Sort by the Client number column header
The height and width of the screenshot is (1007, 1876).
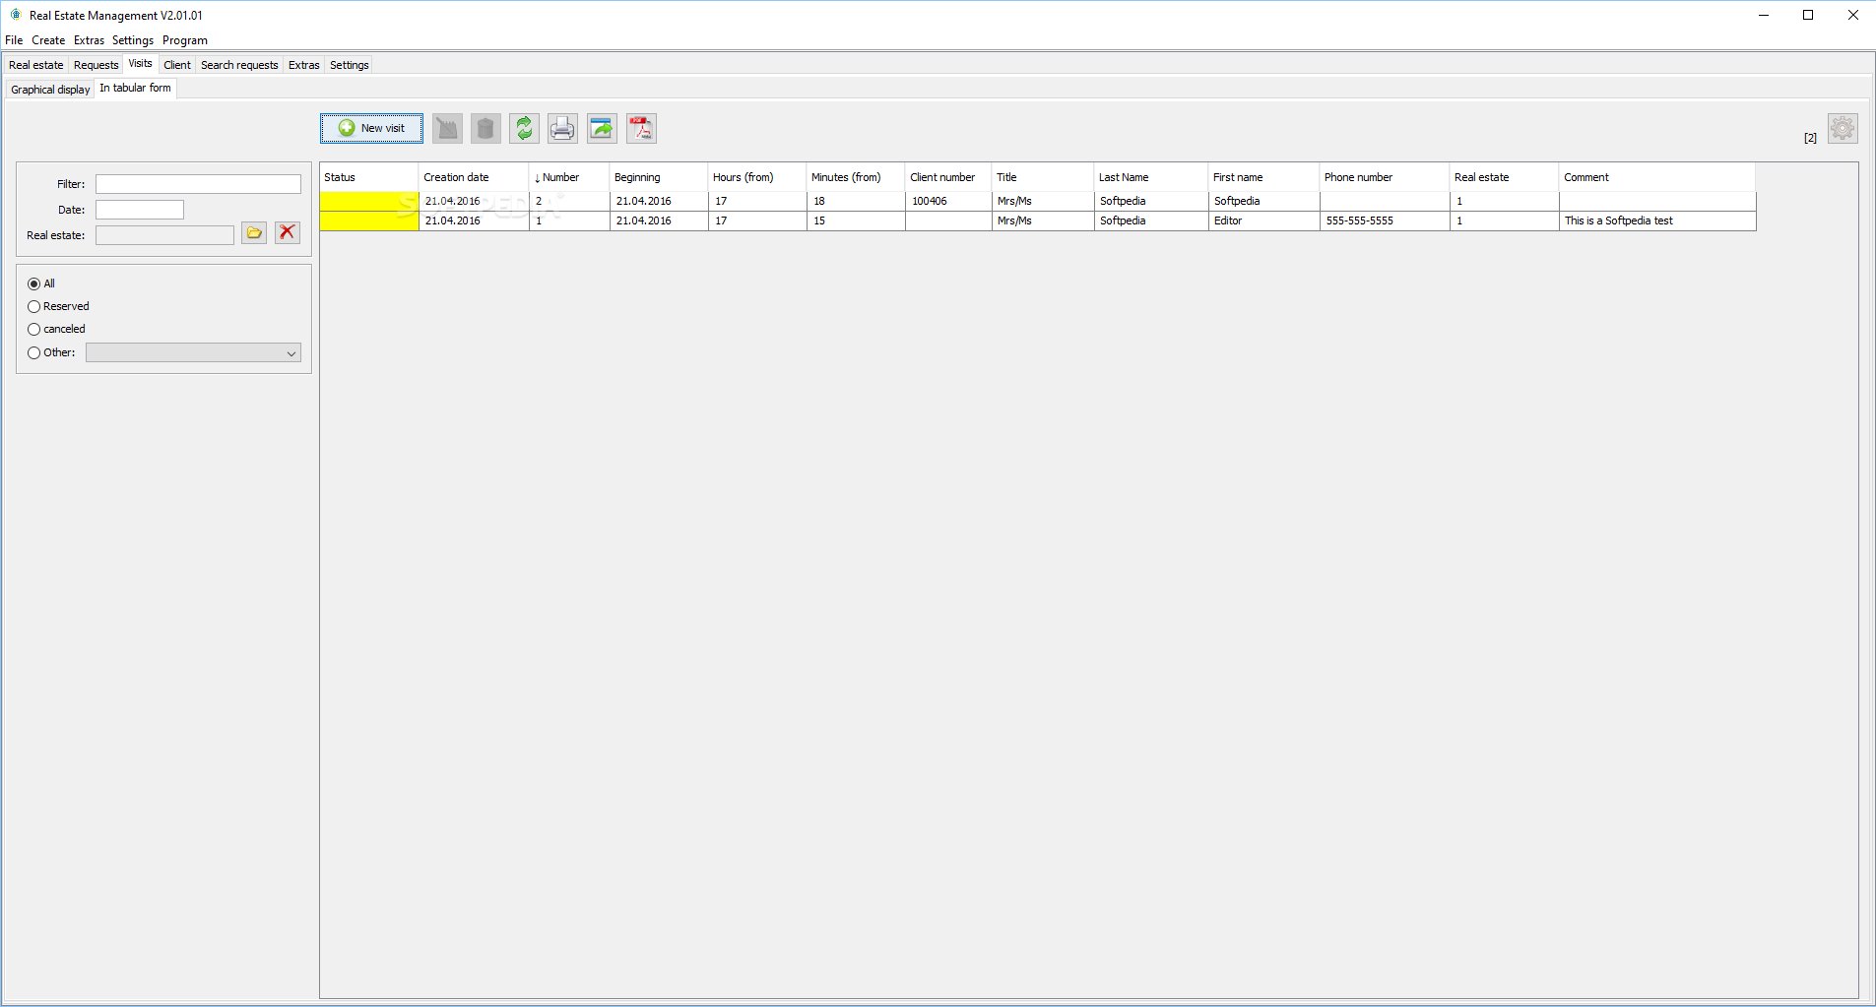pyautogui.click(x=948, y=177)
